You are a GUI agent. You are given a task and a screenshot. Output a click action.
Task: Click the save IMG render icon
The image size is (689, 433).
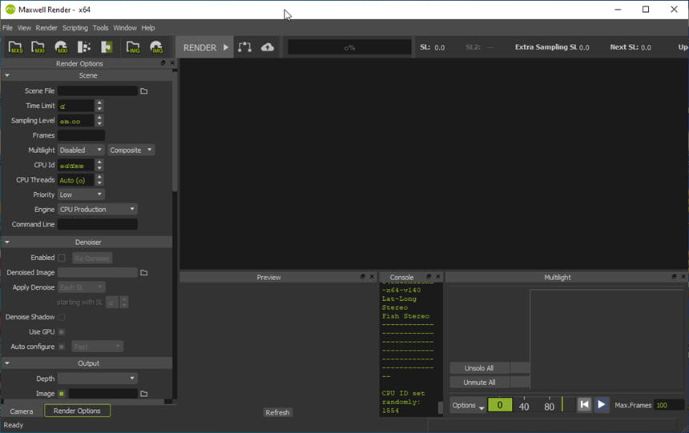point(156,47)
